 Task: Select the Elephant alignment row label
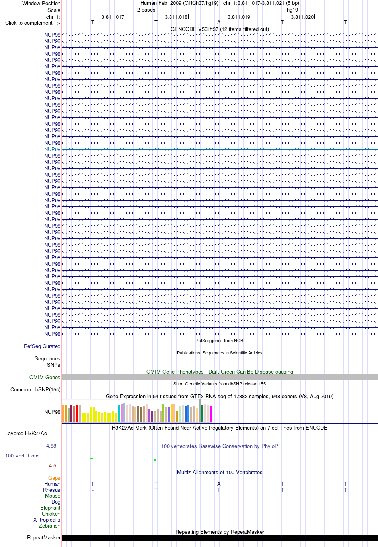click(50, 508)
